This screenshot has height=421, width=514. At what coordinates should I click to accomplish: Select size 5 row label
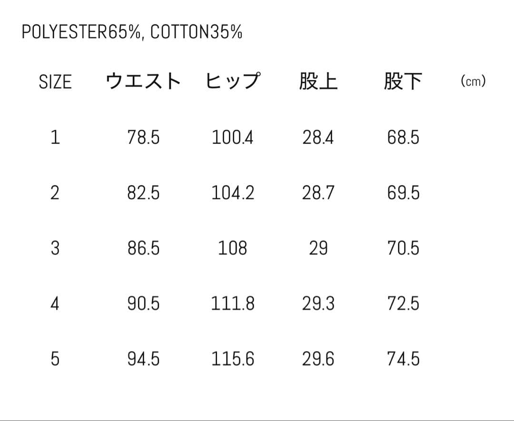[55, 359]
